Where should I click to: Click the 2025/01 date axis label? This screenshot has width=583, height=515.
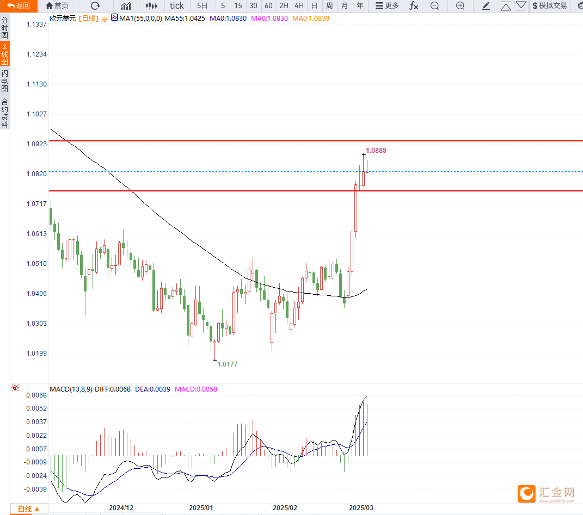coord(201,507)
